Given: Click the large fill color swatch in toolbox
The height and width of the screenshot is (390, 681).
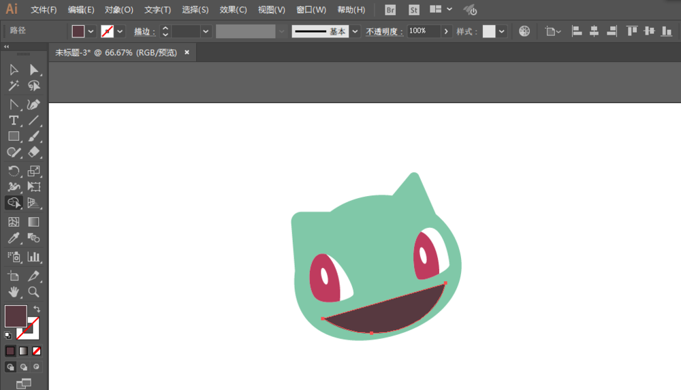Looking at the screenshot, I should (x=16, y=316).
